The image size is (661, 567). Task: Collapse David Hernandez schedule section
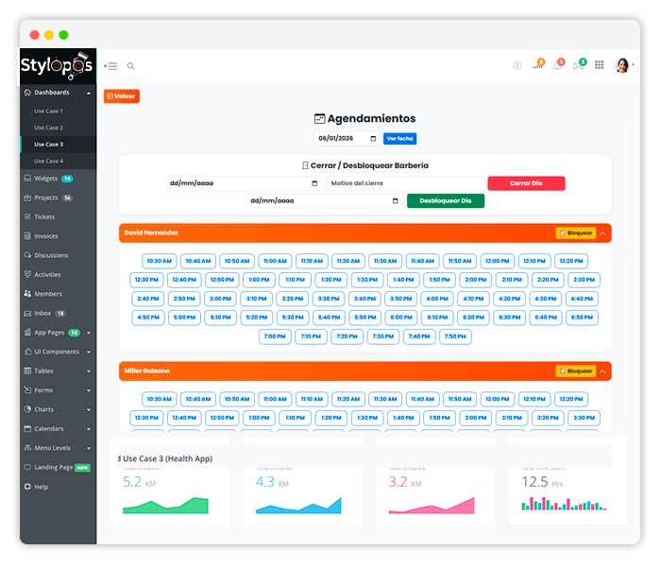tap(603, 232)
